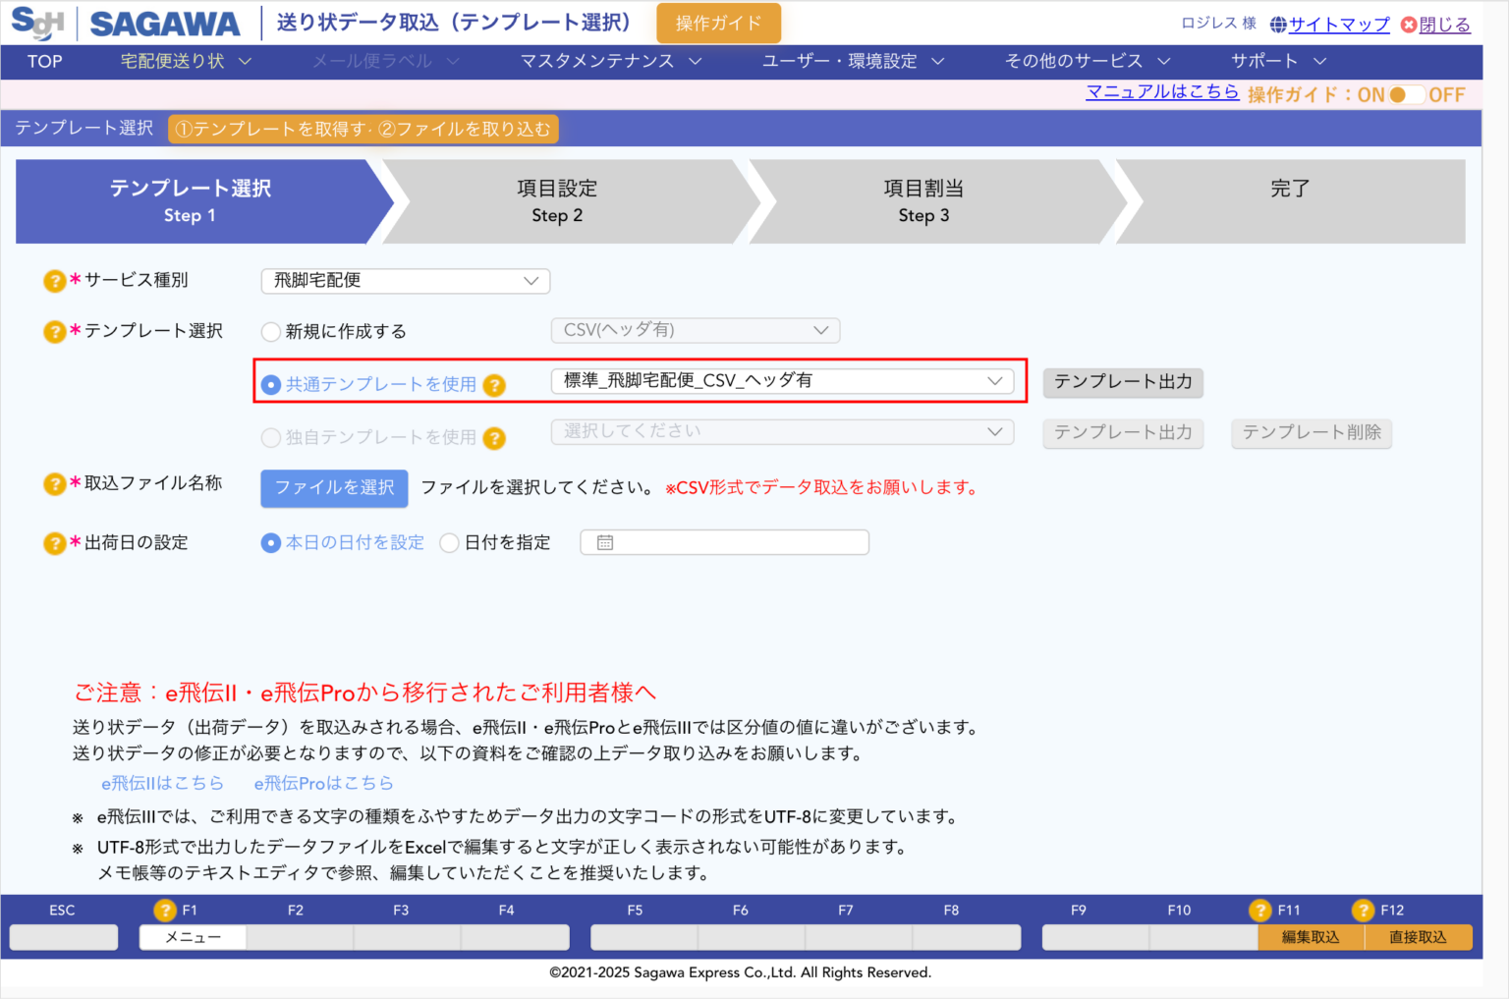Open help for 取込ファイル名称

pyautogui.click(x=54, y=483)
